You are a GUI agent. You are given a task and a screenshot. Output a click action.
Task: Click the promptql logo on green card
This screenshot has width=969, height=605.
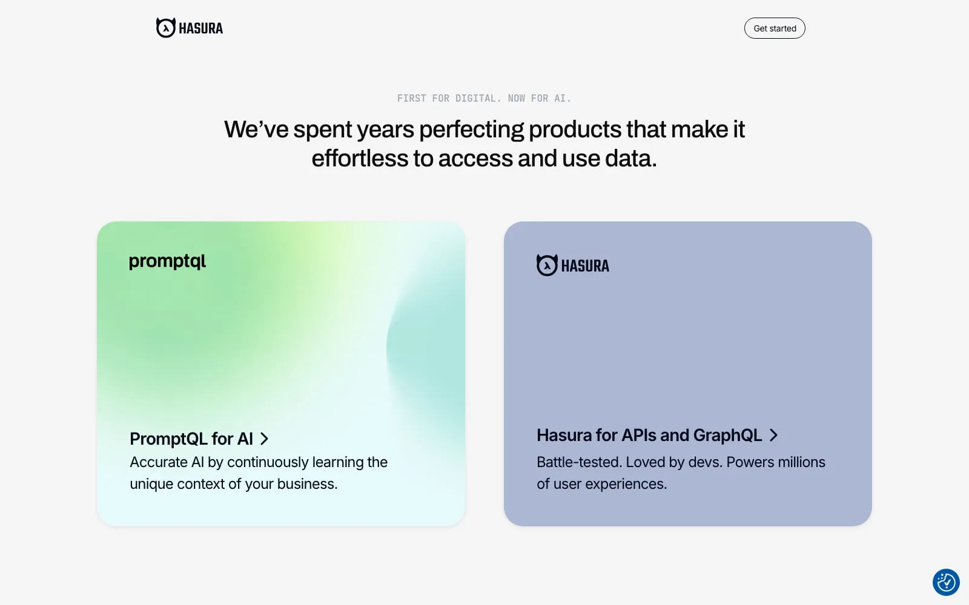tap(167, 261)
